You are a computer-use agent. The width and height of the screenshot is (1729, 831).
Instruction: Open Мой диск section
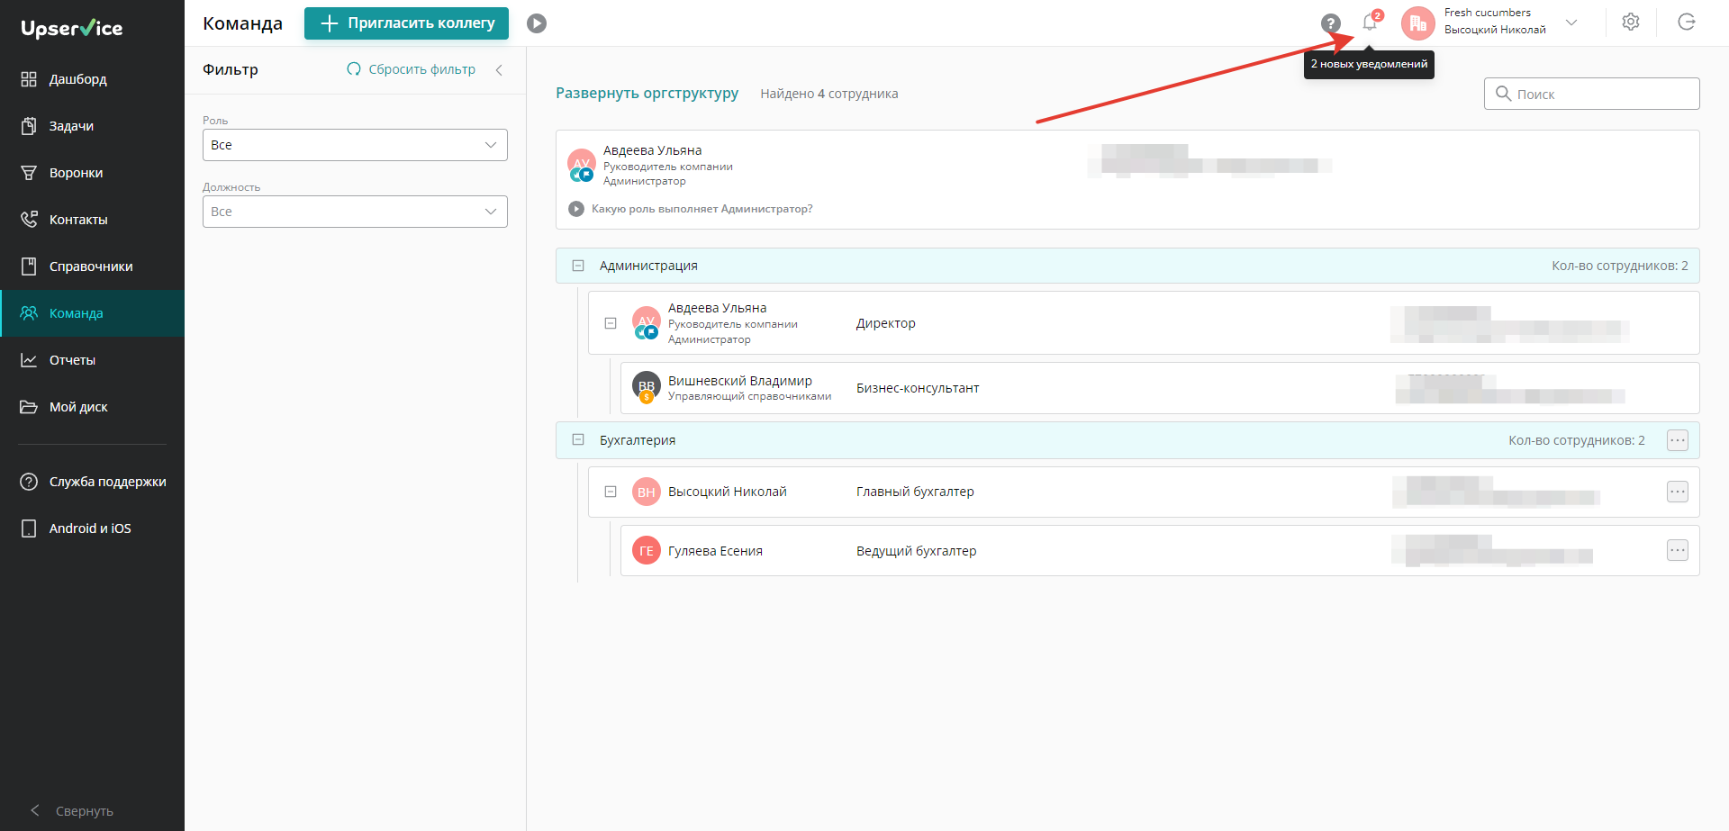click(x=92, y=407)
